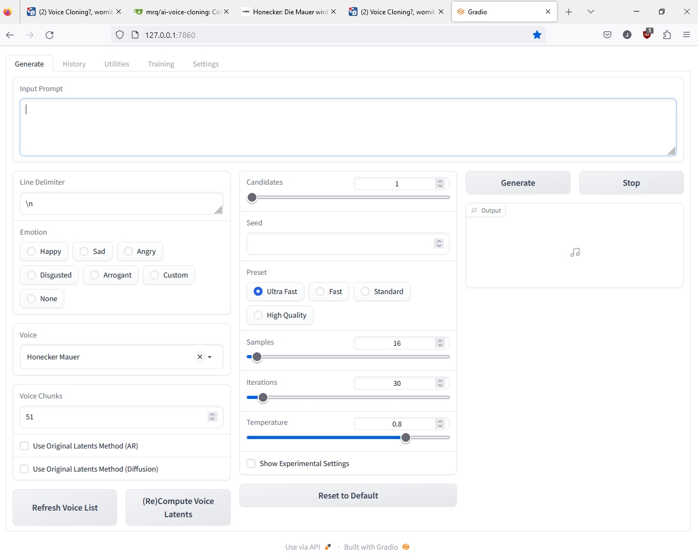Click (Re)Compute Voice Latents button
Image resolution: width=698 pixels, height=554 pixels.
pos(178,508)
